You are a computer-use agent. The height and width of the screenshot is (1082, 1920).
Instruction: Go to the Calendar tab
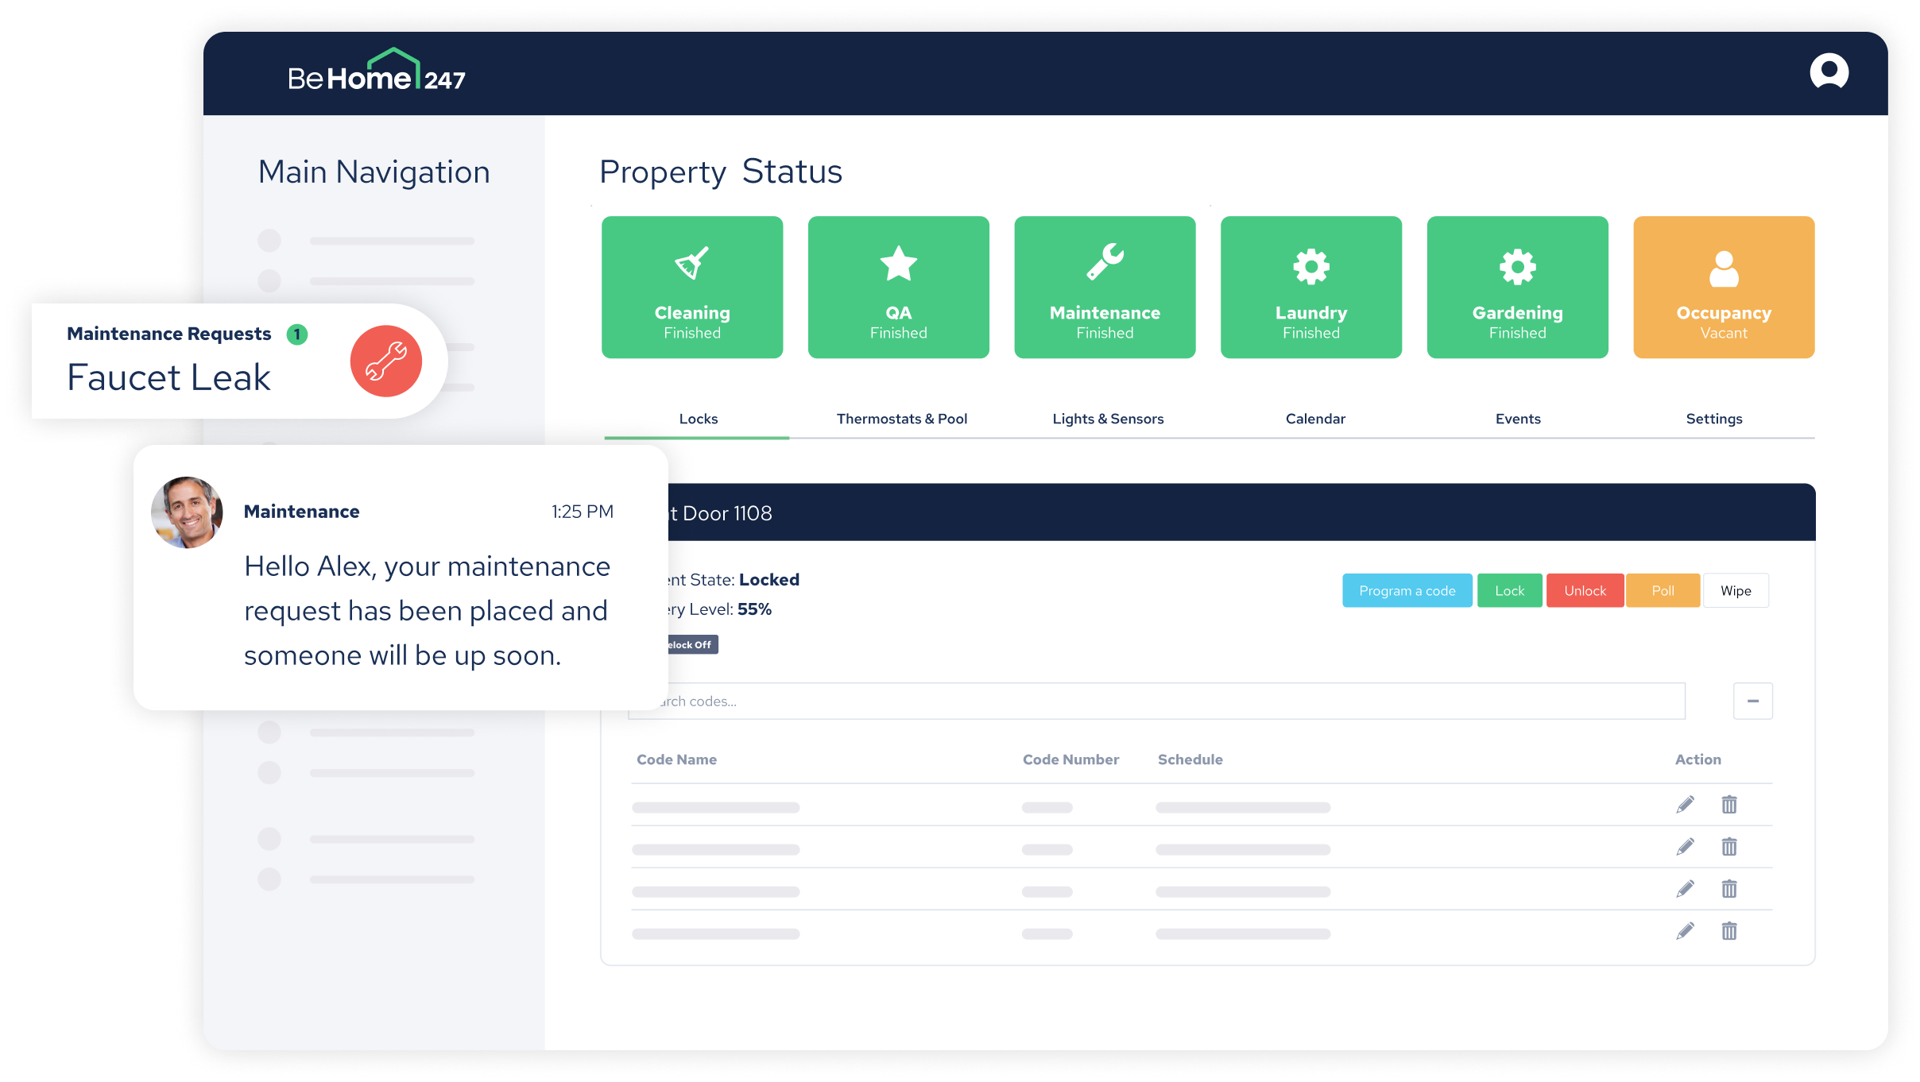click(1315, 419)
